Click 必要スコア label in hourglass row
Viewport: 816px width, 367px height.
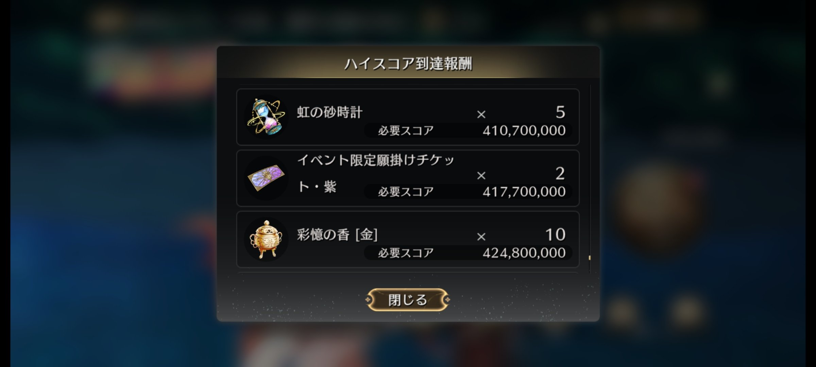coord(406,130)
